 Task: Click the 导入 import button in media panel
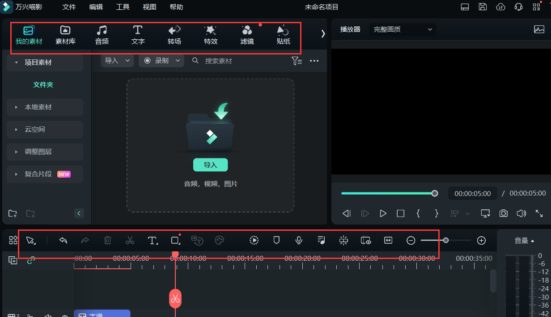tap(210, 165)
